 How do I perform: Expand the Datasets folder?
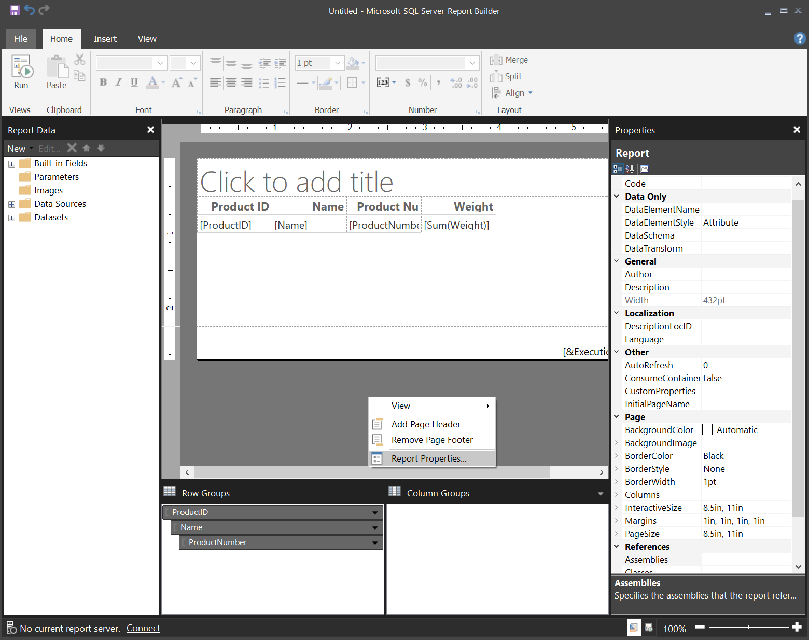coord(11,218)
